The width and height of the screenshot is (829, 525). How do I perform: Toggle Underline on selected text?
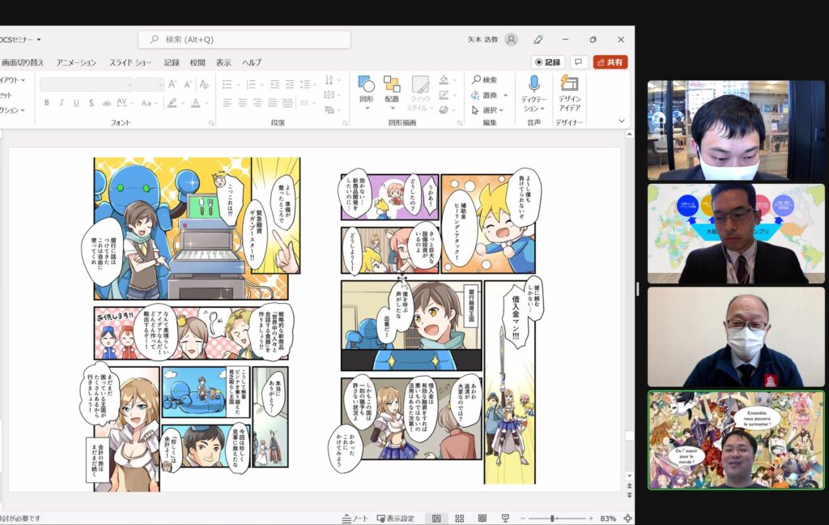[x=76, y=103]
